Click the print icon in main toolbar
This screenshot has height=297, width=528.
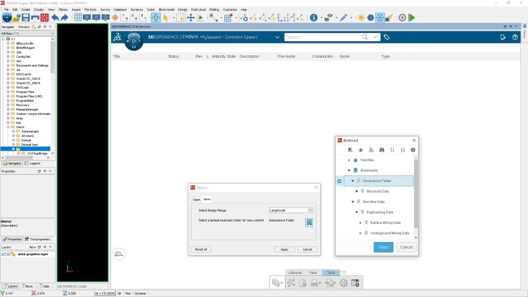(x=35, y=18)
